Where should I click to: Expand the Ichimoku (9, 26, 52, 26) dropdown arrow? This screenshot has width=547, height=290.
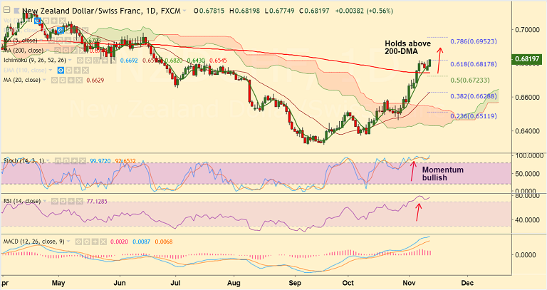[x=70, y=61]
